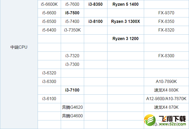Click the i5-7400 cell
The image size is (189, 129).
coord(72,22)
